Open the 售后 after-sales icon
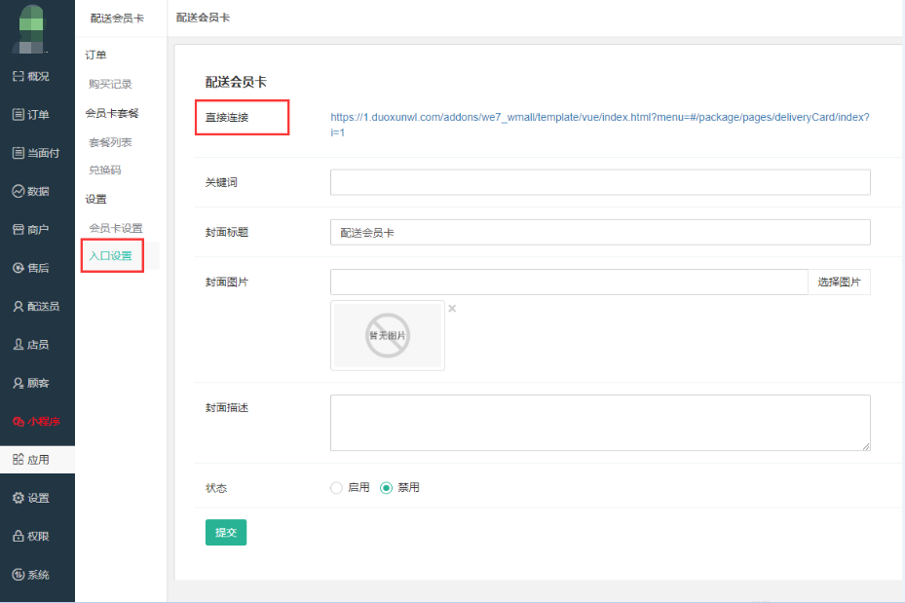 coord(19,268)
